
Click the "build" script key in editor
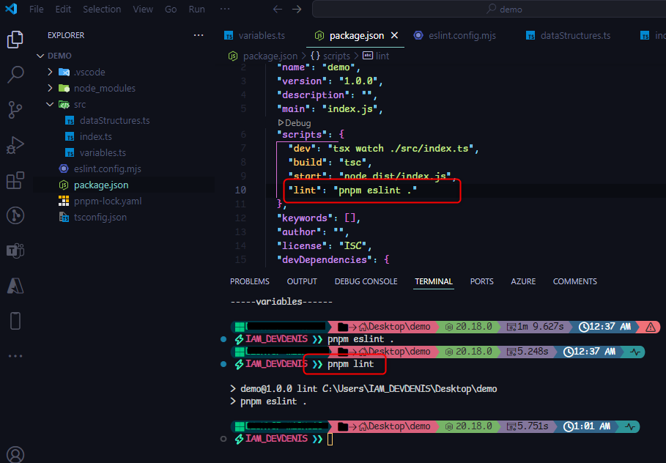click(308, 163)
